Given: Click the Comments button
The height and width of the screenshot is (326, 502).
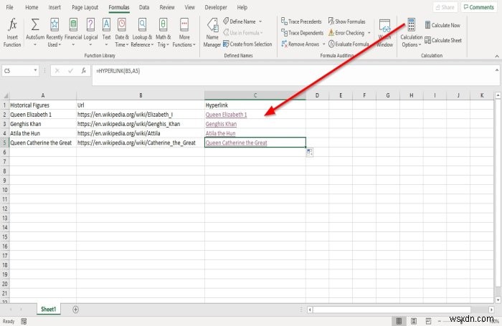Looking at the screenshot, I should point(479,7).
